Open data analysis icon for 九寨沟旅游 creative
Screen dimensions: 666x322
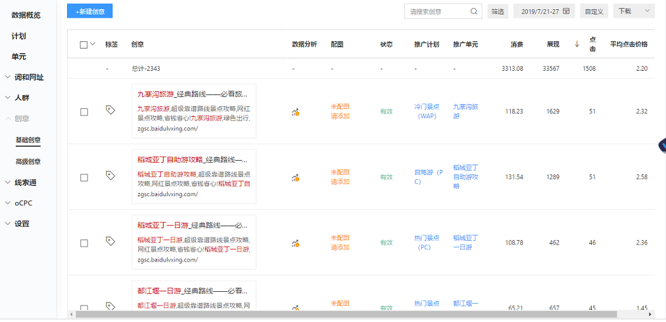[295, 112]
